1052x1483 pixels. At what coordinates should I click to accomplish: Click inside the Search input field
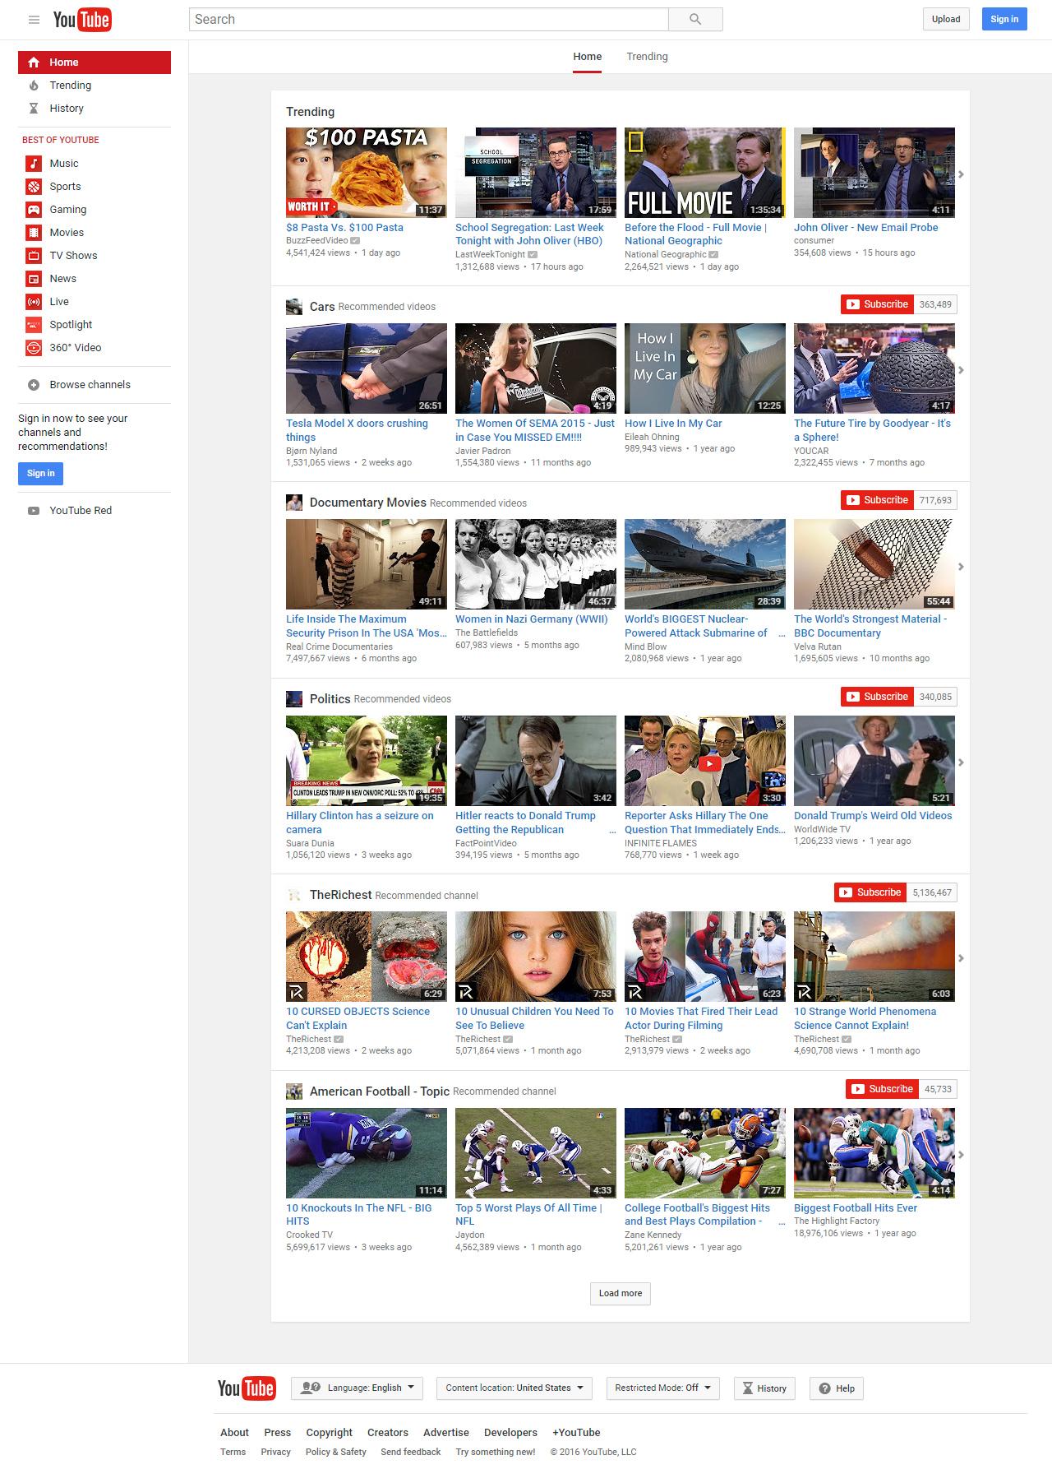pos(429,19)
